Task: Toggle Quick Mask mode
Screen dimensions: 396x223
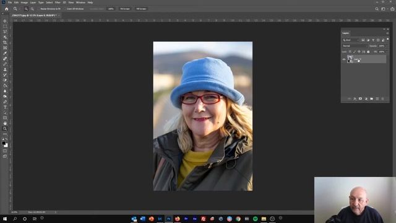Action: click(5, 151)
